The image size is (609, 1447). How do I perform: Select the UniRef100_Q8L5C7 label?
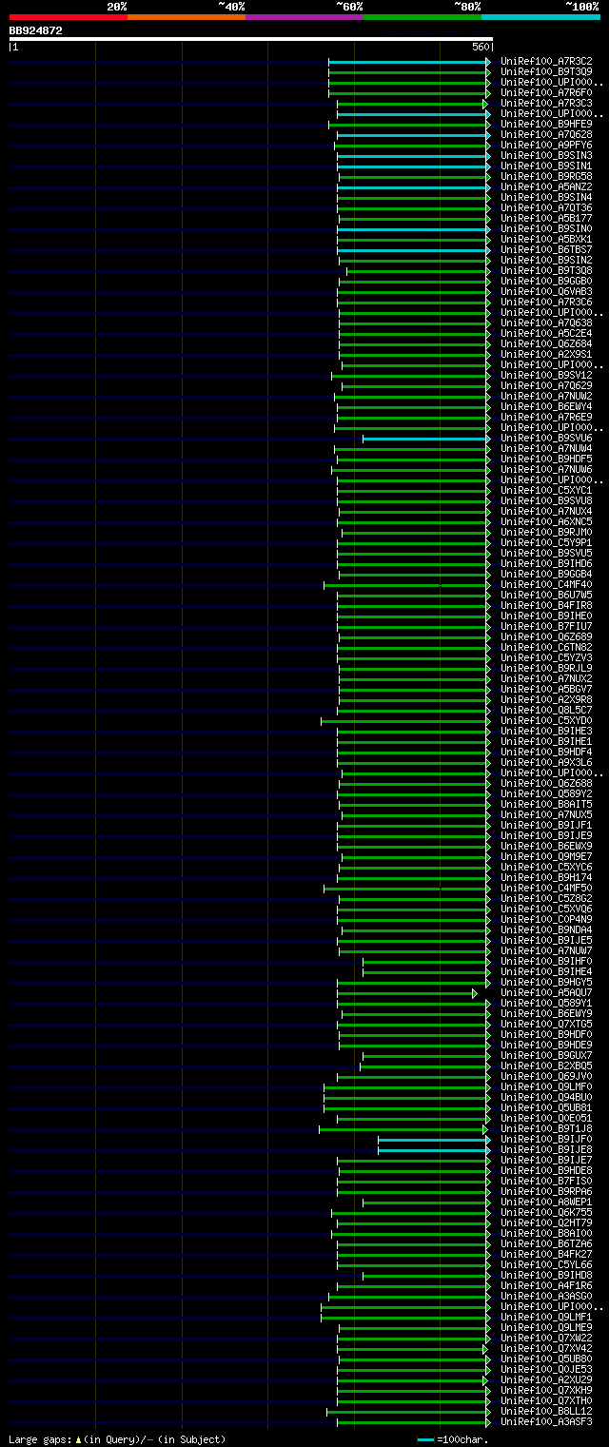(x=546, y=711)
